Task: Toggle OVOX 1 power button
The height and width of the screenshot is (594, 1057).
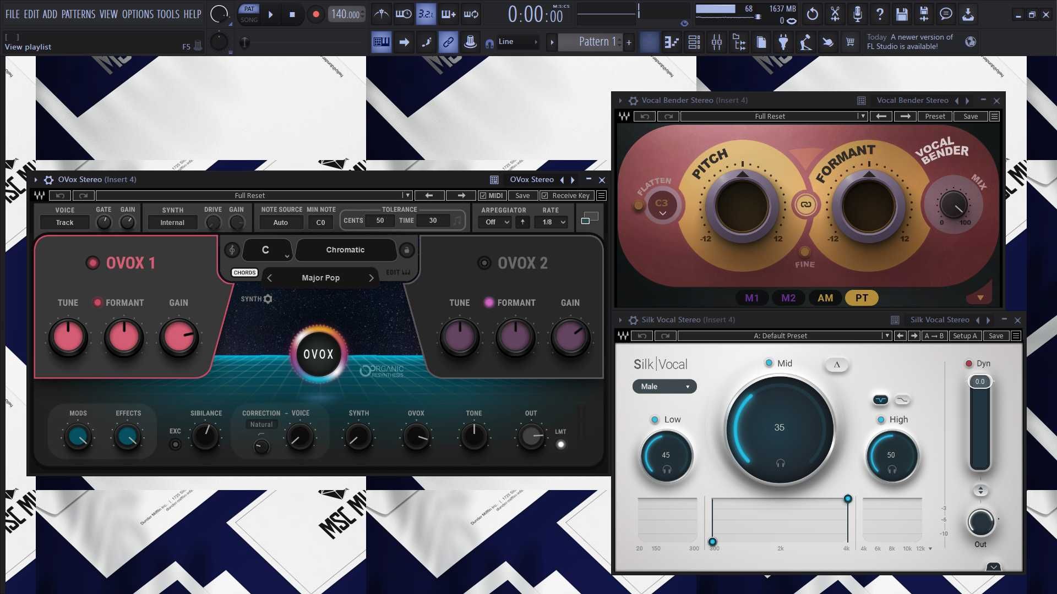Action: [92, 263]
